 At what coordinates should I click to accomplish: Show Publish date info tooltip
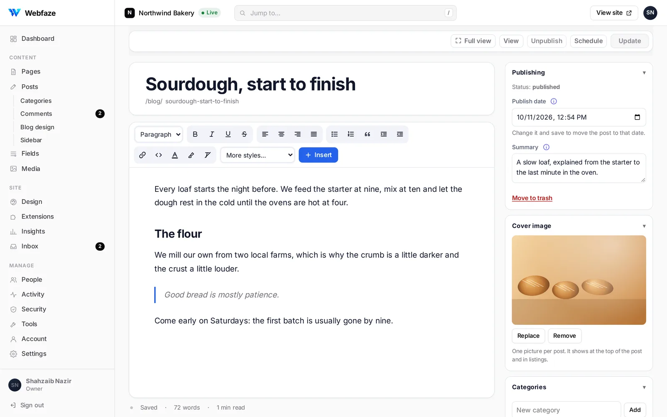click(x=554, y=101)
